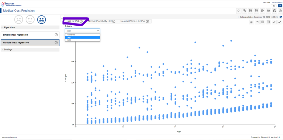
Task: Click the circular-arrow icon left of grid icon
Action: pos(268,11)
